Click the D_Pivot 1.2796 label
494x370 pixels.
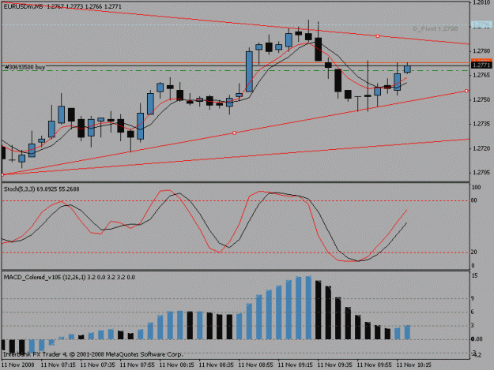coord(436,29)
